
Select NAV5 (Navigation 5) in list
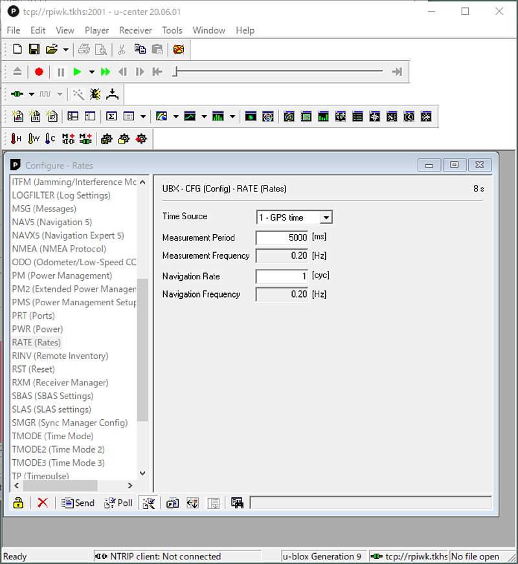52,222
